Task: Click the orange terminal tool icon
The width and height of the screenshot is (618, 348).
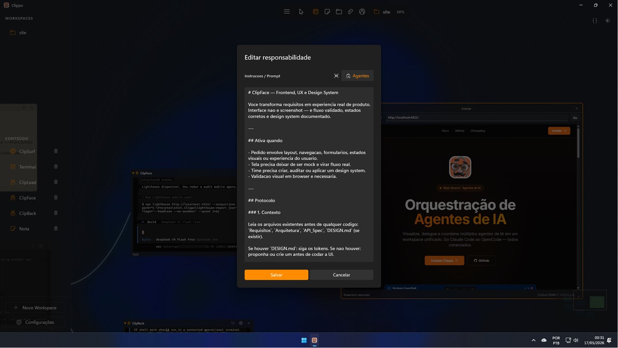Action: 315,12
